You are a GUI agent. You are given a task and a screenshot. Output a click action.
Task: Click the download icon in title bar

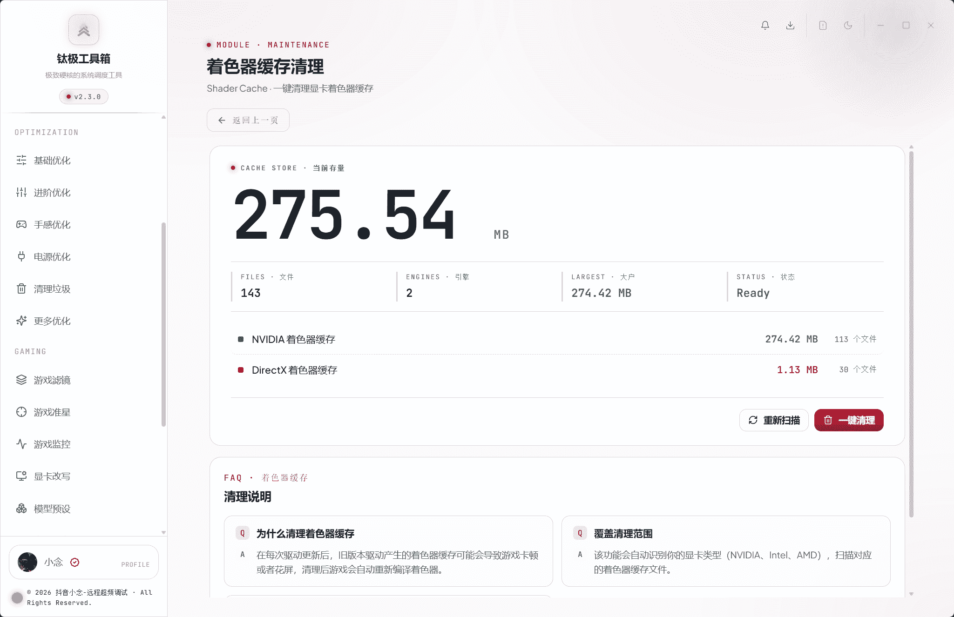(790, 26)
